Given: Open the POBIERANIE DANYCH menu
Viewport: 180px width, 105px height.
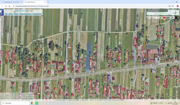Looking at the screenshot, I should click(x=25, y=14).
